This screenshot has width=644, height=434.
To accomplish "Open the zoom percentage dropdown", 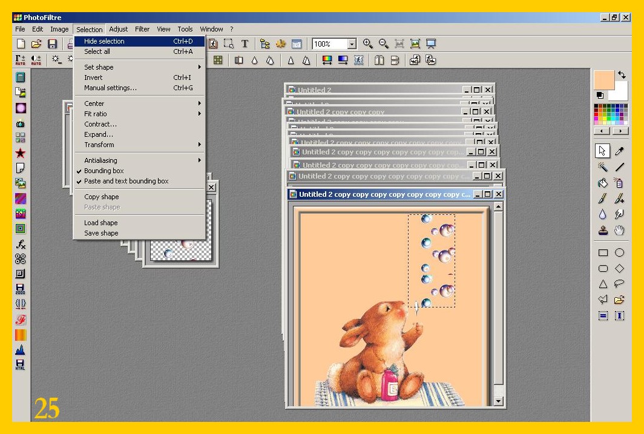I will (352, 44).
